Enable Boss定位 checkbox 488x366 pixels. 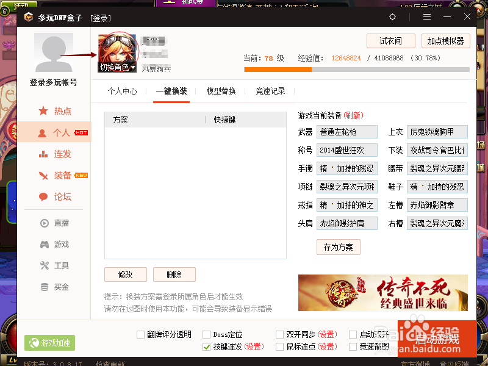pyautogui.click(x=206, y=334)
